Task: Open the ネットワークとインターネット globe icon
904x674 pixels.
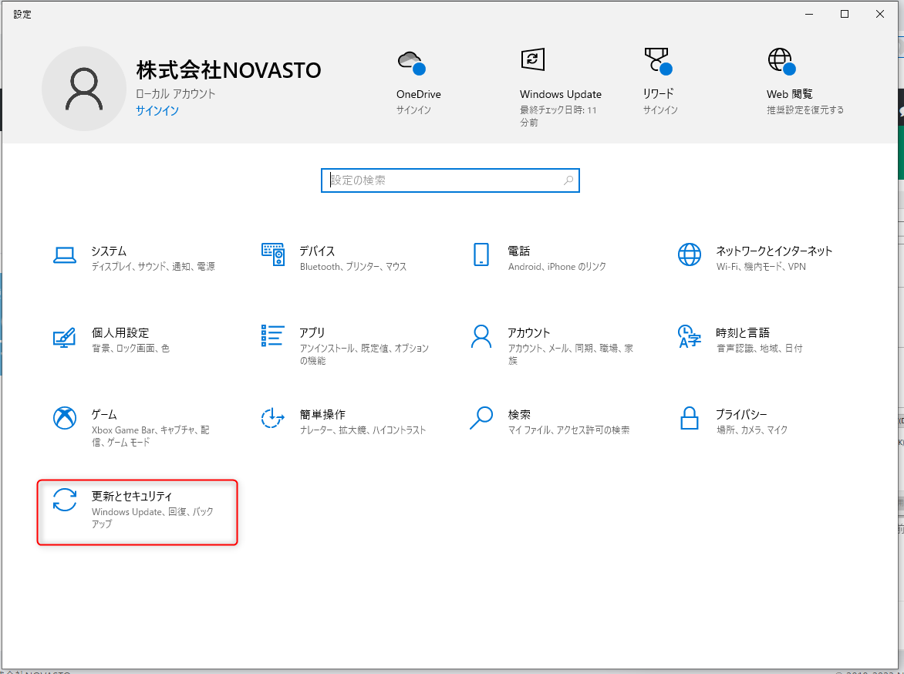Action: [690, 254]
